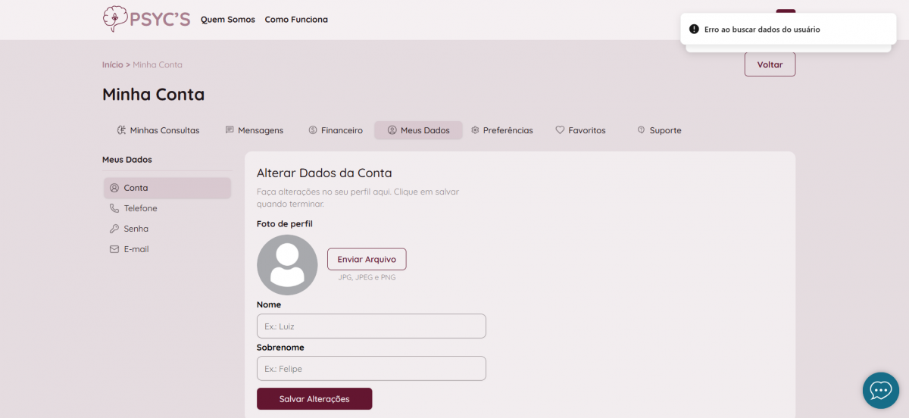Open the Favoritos tab
Screen dimensions: 909x418
tap(580, 130)
